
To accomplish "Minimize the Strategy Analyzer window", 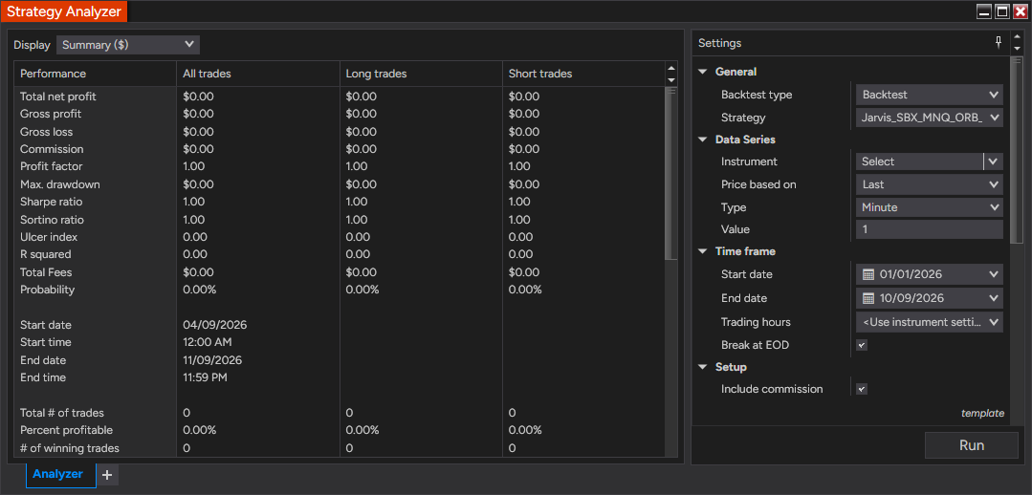I will (984, 11).
